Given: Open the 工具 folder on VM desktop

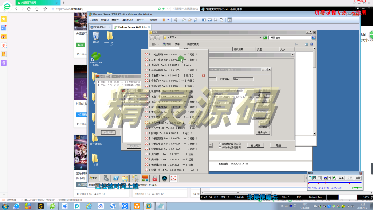Looking at the screenshot, I should (x=95, y=160).
